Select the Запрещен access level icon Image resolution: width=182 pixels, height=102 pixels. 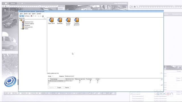[60, 20]
